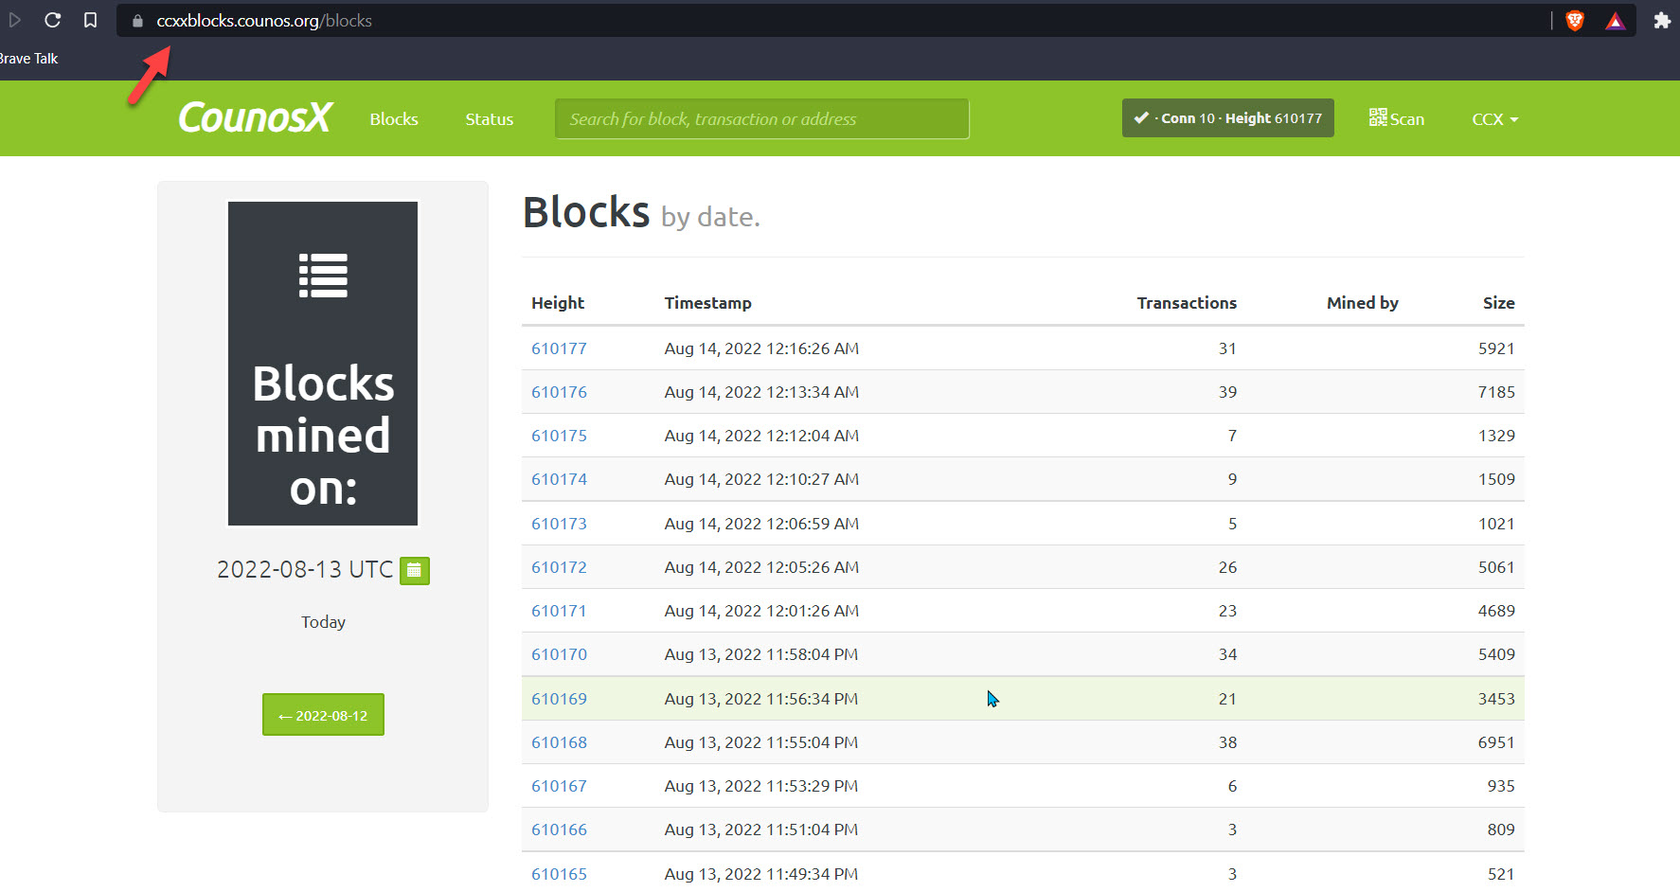Open block 610174 details
Image resolution: width=1680 pixels, height=892 pixels.
tap(559, 479)
